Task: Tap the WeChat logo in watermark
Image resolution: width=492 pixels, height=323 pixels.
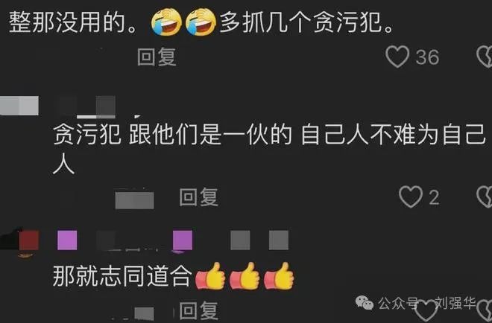Action: point(364,303)
